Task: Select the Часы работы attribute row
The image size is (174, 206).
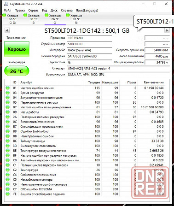Action: [85, 112]
